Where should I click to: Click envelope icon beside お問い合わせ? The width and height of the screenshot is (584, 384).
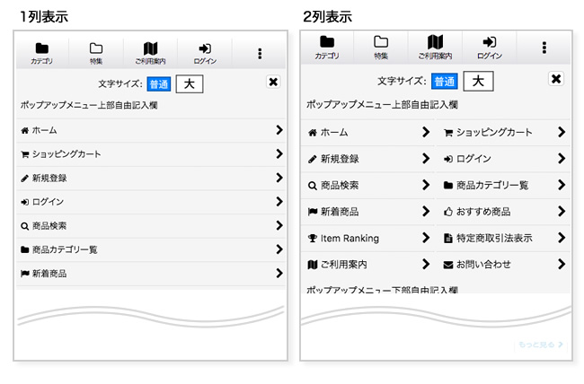point(448,265)
